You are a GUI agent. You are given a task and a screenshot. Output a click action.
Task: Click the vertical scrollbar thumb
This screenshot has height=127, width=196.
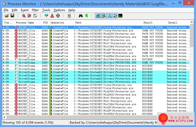192,36
